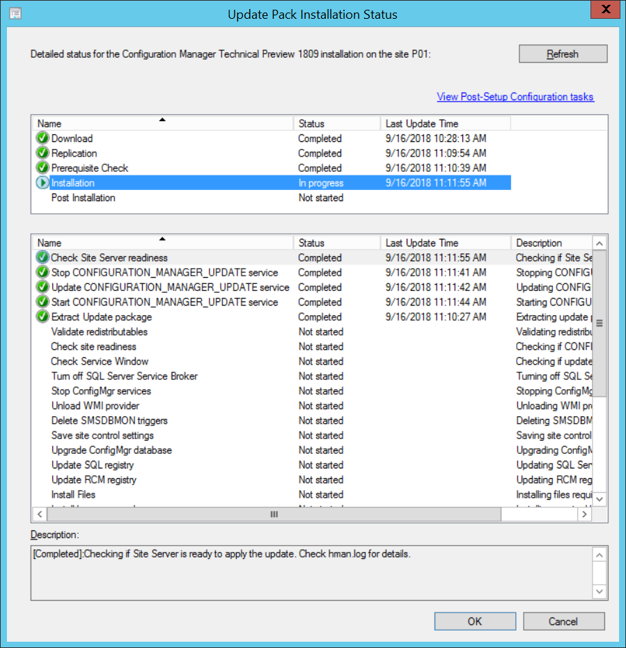Select the Installation row
The height and width of the screenshot is (648, 626).
click(273, 182)
